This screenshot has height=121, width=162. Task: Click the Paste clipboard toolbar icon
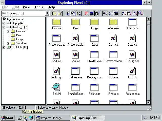79,13
